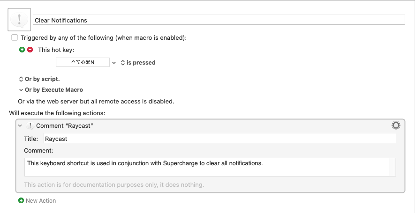The width and height of the screenshot is (415, 213).
Task: Click the red minus to remove hot key trigger
Action: tap(30, 50)
